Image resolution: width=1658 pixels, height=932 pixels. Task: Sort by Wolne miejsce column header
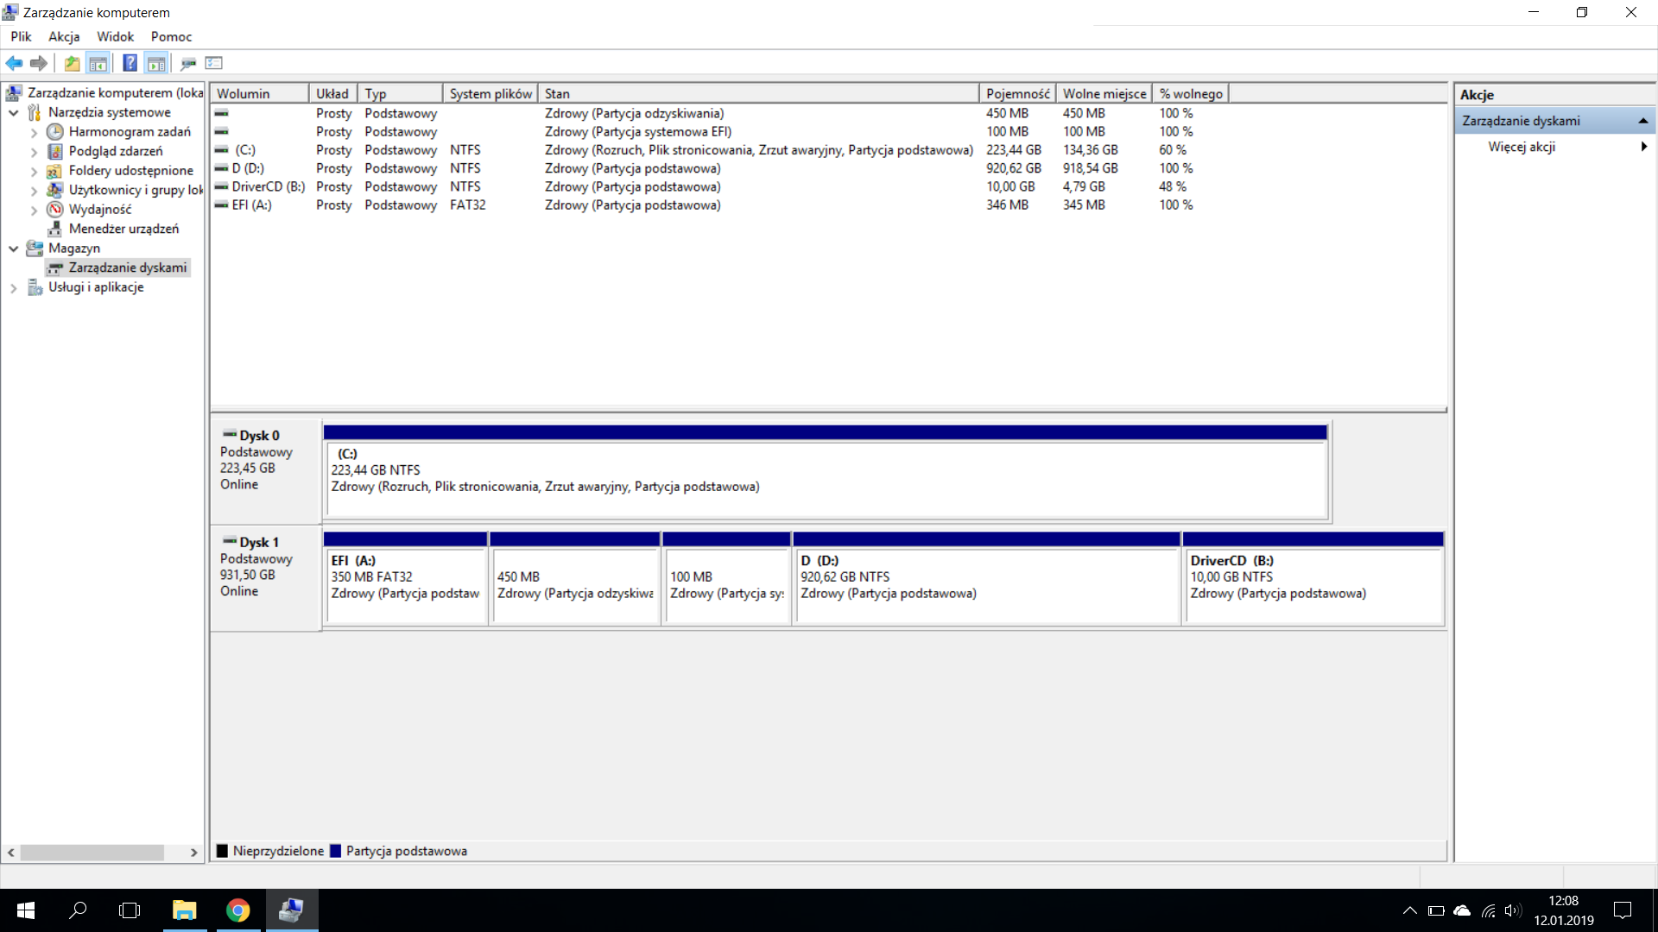coord(1104,93)
